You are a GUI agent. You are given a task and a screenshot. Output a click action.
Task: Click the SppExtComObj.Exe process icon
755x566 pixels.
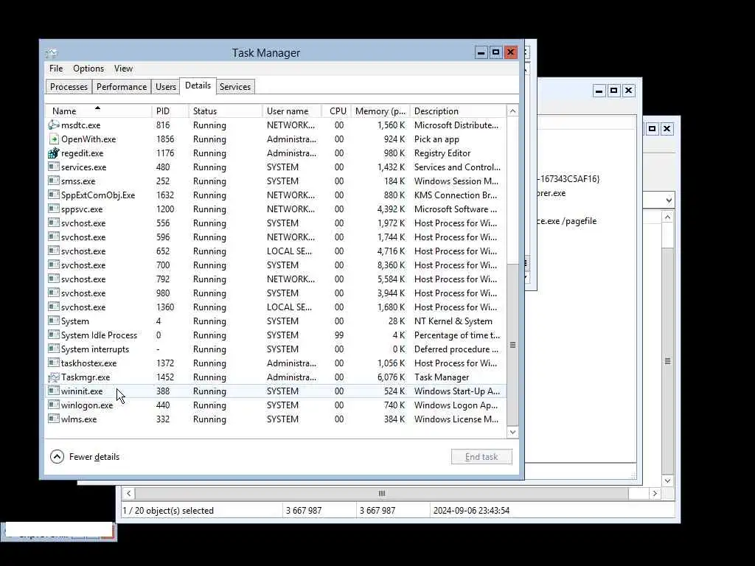click(x=53, y=195)
